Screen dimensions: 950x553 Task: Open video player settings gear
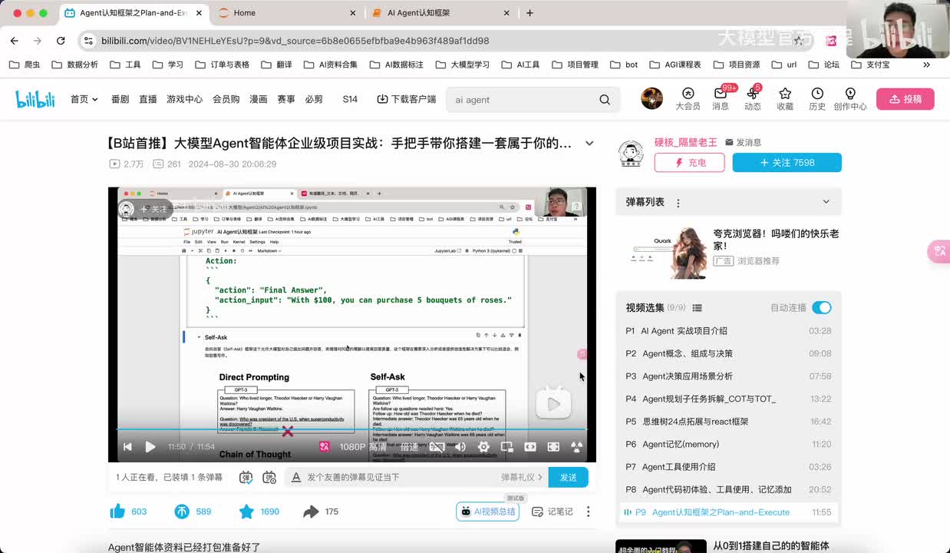[x=483, y=447]
